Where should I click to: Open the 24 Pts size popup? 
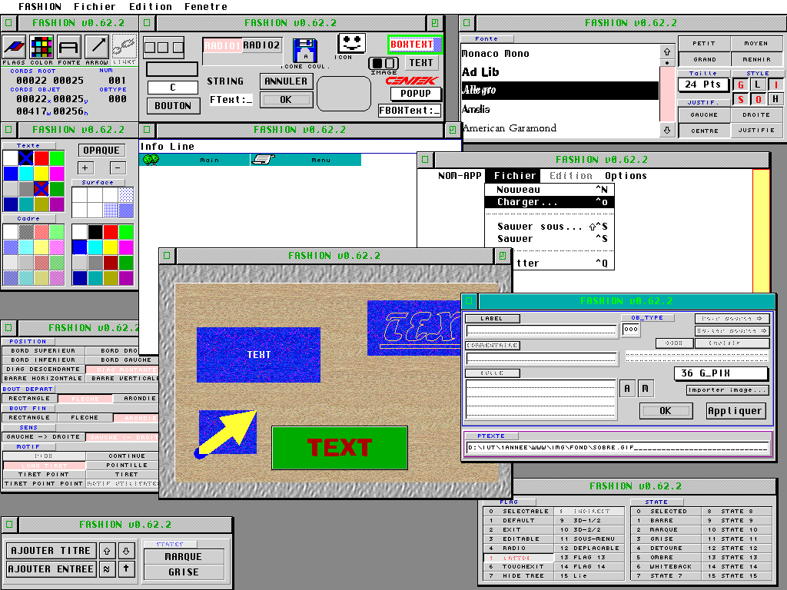tap(702, 85)
